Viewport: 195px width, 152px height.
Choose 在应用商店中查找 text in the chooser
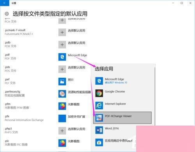coord(119,141)
